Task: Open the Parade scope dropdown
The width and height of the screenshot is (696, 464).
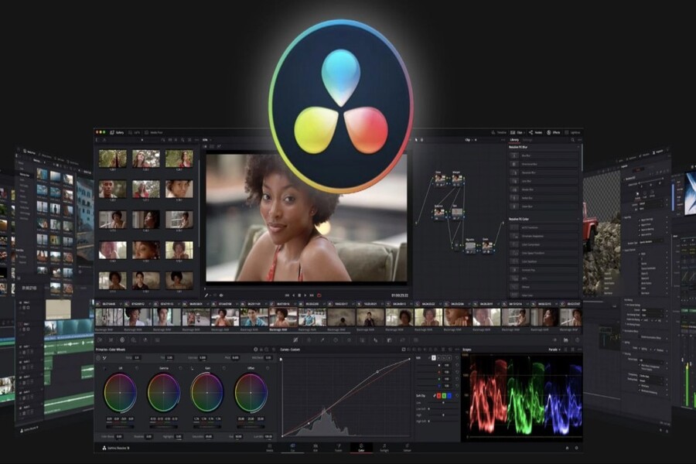Action: [x=554, y=349]
